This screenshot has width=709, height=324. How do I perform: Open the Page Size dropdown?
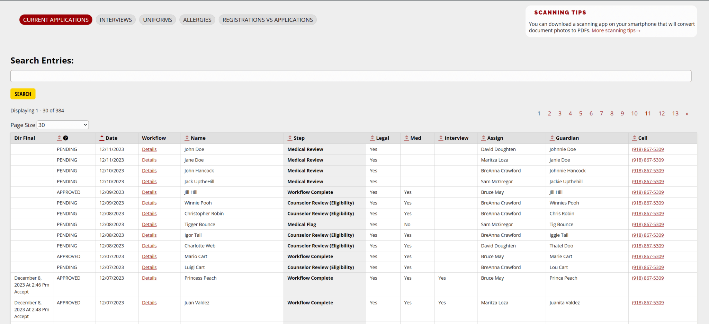tap(63, 125)
